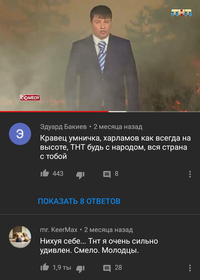200x280 pixels.
Task: Like mr. KeerMax's comment
Action: [x=45, y=267]
